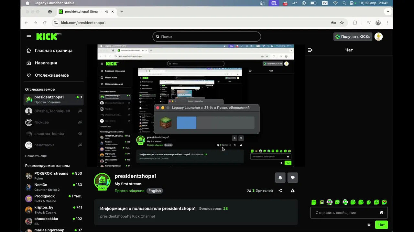The image size is (414, 232).
Task: Focus the Поиск search field
Action: 207,37
